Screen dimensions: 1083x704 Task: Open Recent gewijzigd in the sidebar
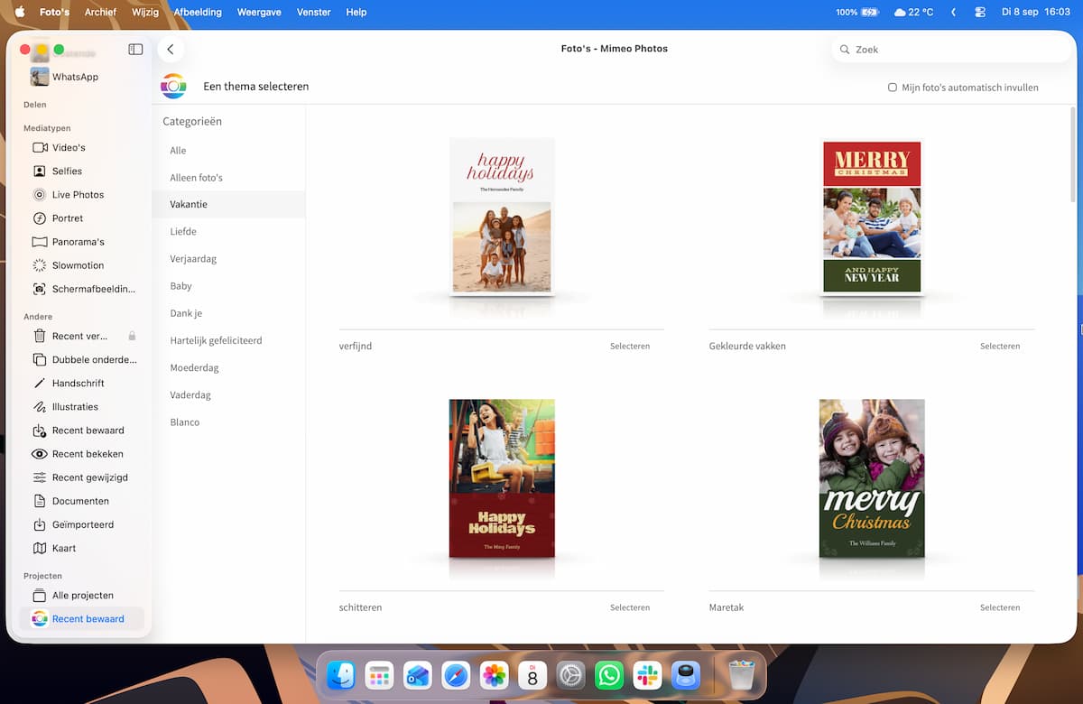(x=79, y=477)
